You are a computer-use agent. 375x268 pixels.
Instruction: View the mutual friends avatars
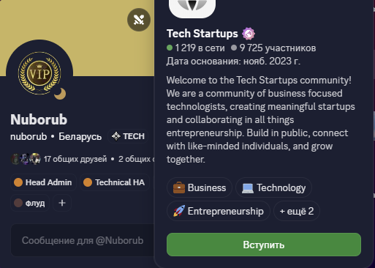(26, 159)
